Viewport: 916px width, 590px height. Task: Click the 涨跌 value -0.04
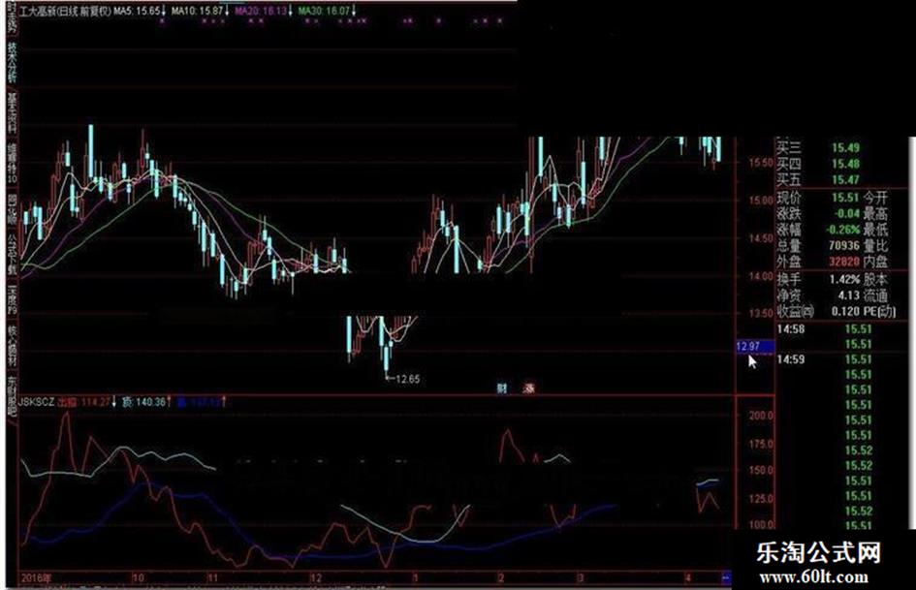[x=846, y=213]
